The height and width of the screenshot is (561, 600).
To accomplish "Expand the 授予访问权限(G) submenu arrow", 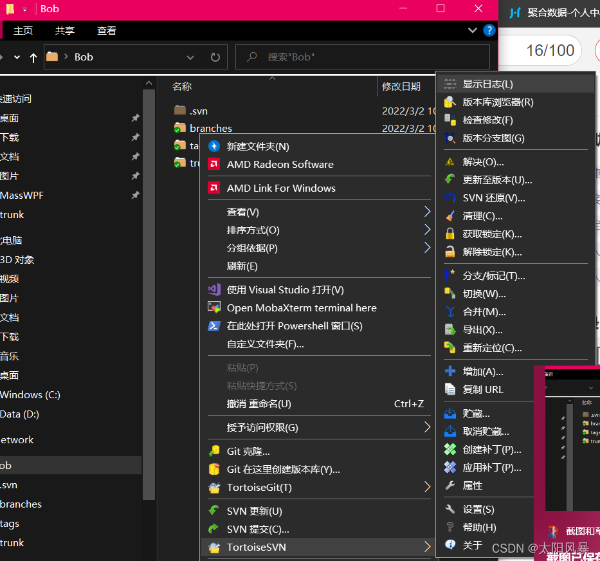I will [x=427, y=427].
